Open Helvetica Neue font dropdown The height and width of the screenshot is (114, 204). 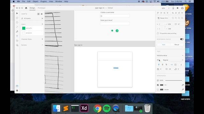click(x=170, y=55)
